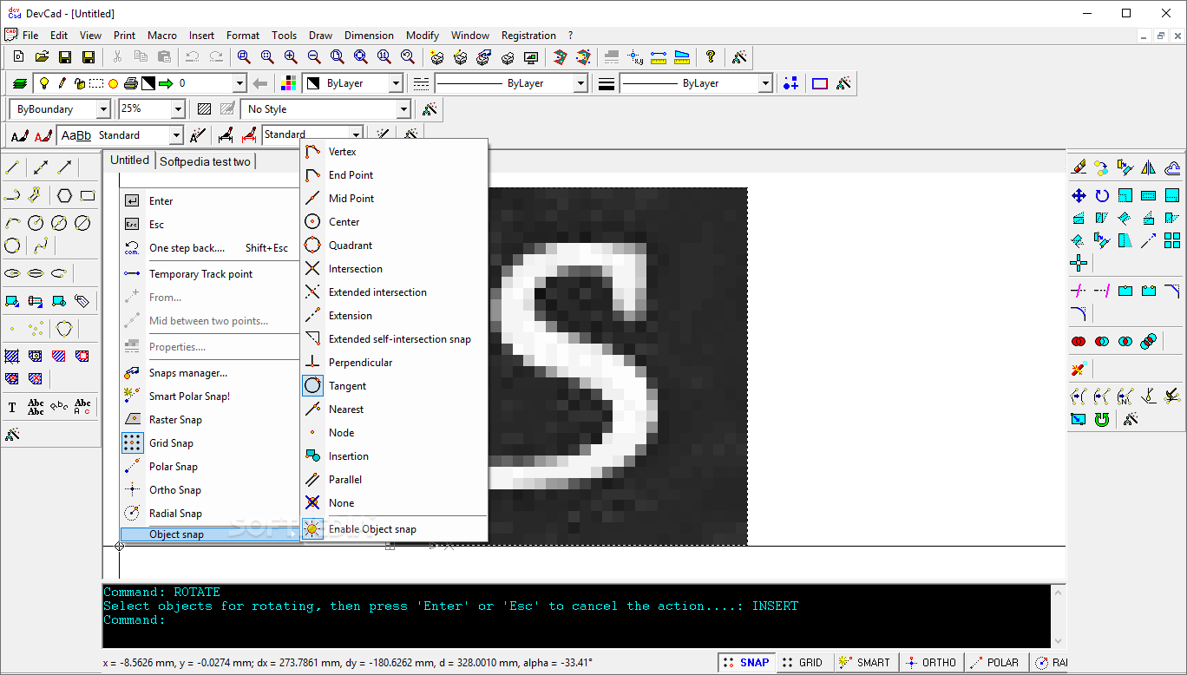The width and height of the screenshot is (1187, 675).
Task: Select the Mirror triangles tool
Action: [x=1149, y=167]
